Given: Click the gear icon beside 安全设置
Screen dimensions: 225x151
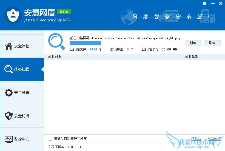Looking at the screenshot, I should coord(9,93).
